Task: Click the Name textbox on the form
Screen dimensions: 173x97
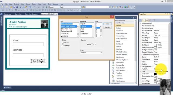Action: 28,44
